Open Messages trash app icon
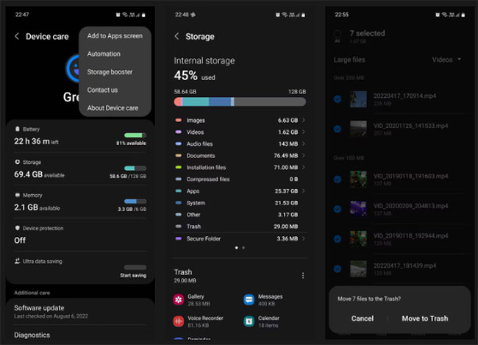 (x=249, y=300)
